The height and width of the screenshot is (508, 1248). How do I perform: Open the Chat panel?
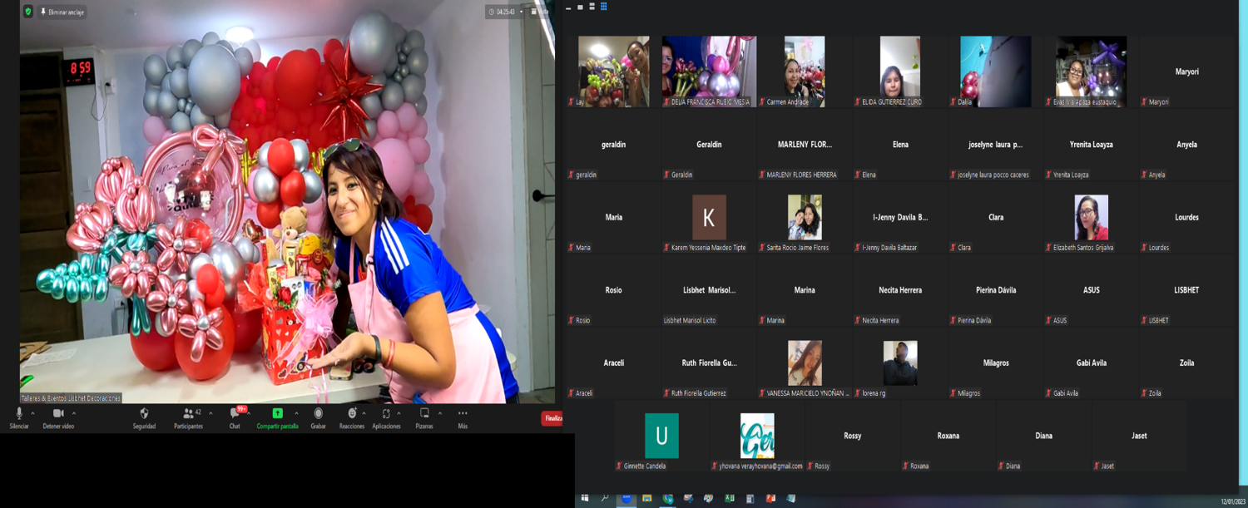(235, 414)
